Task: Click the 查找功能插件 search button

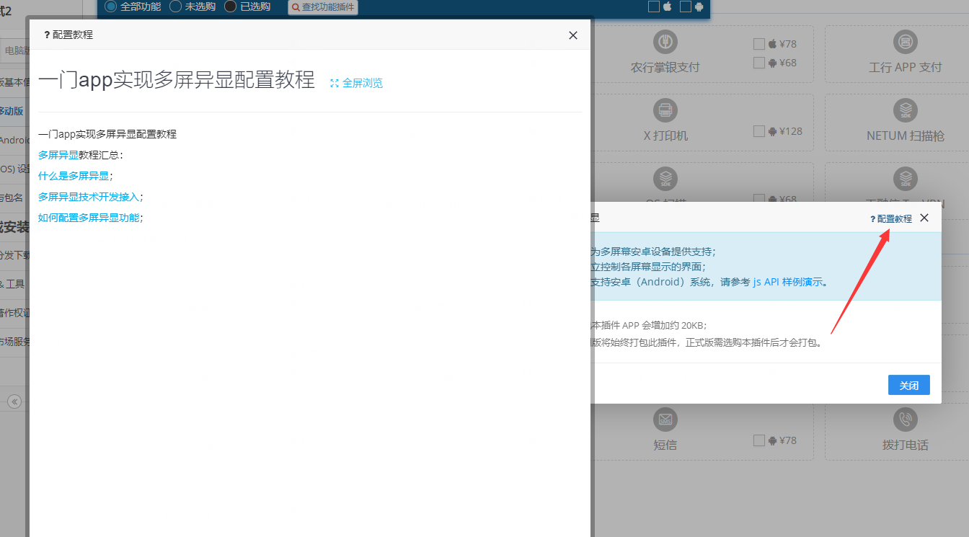Action: (323, 7)
